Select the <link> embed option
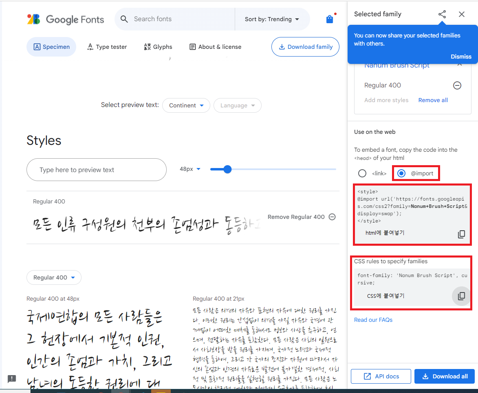Screen dimensions: 478x393 point(362,173)
